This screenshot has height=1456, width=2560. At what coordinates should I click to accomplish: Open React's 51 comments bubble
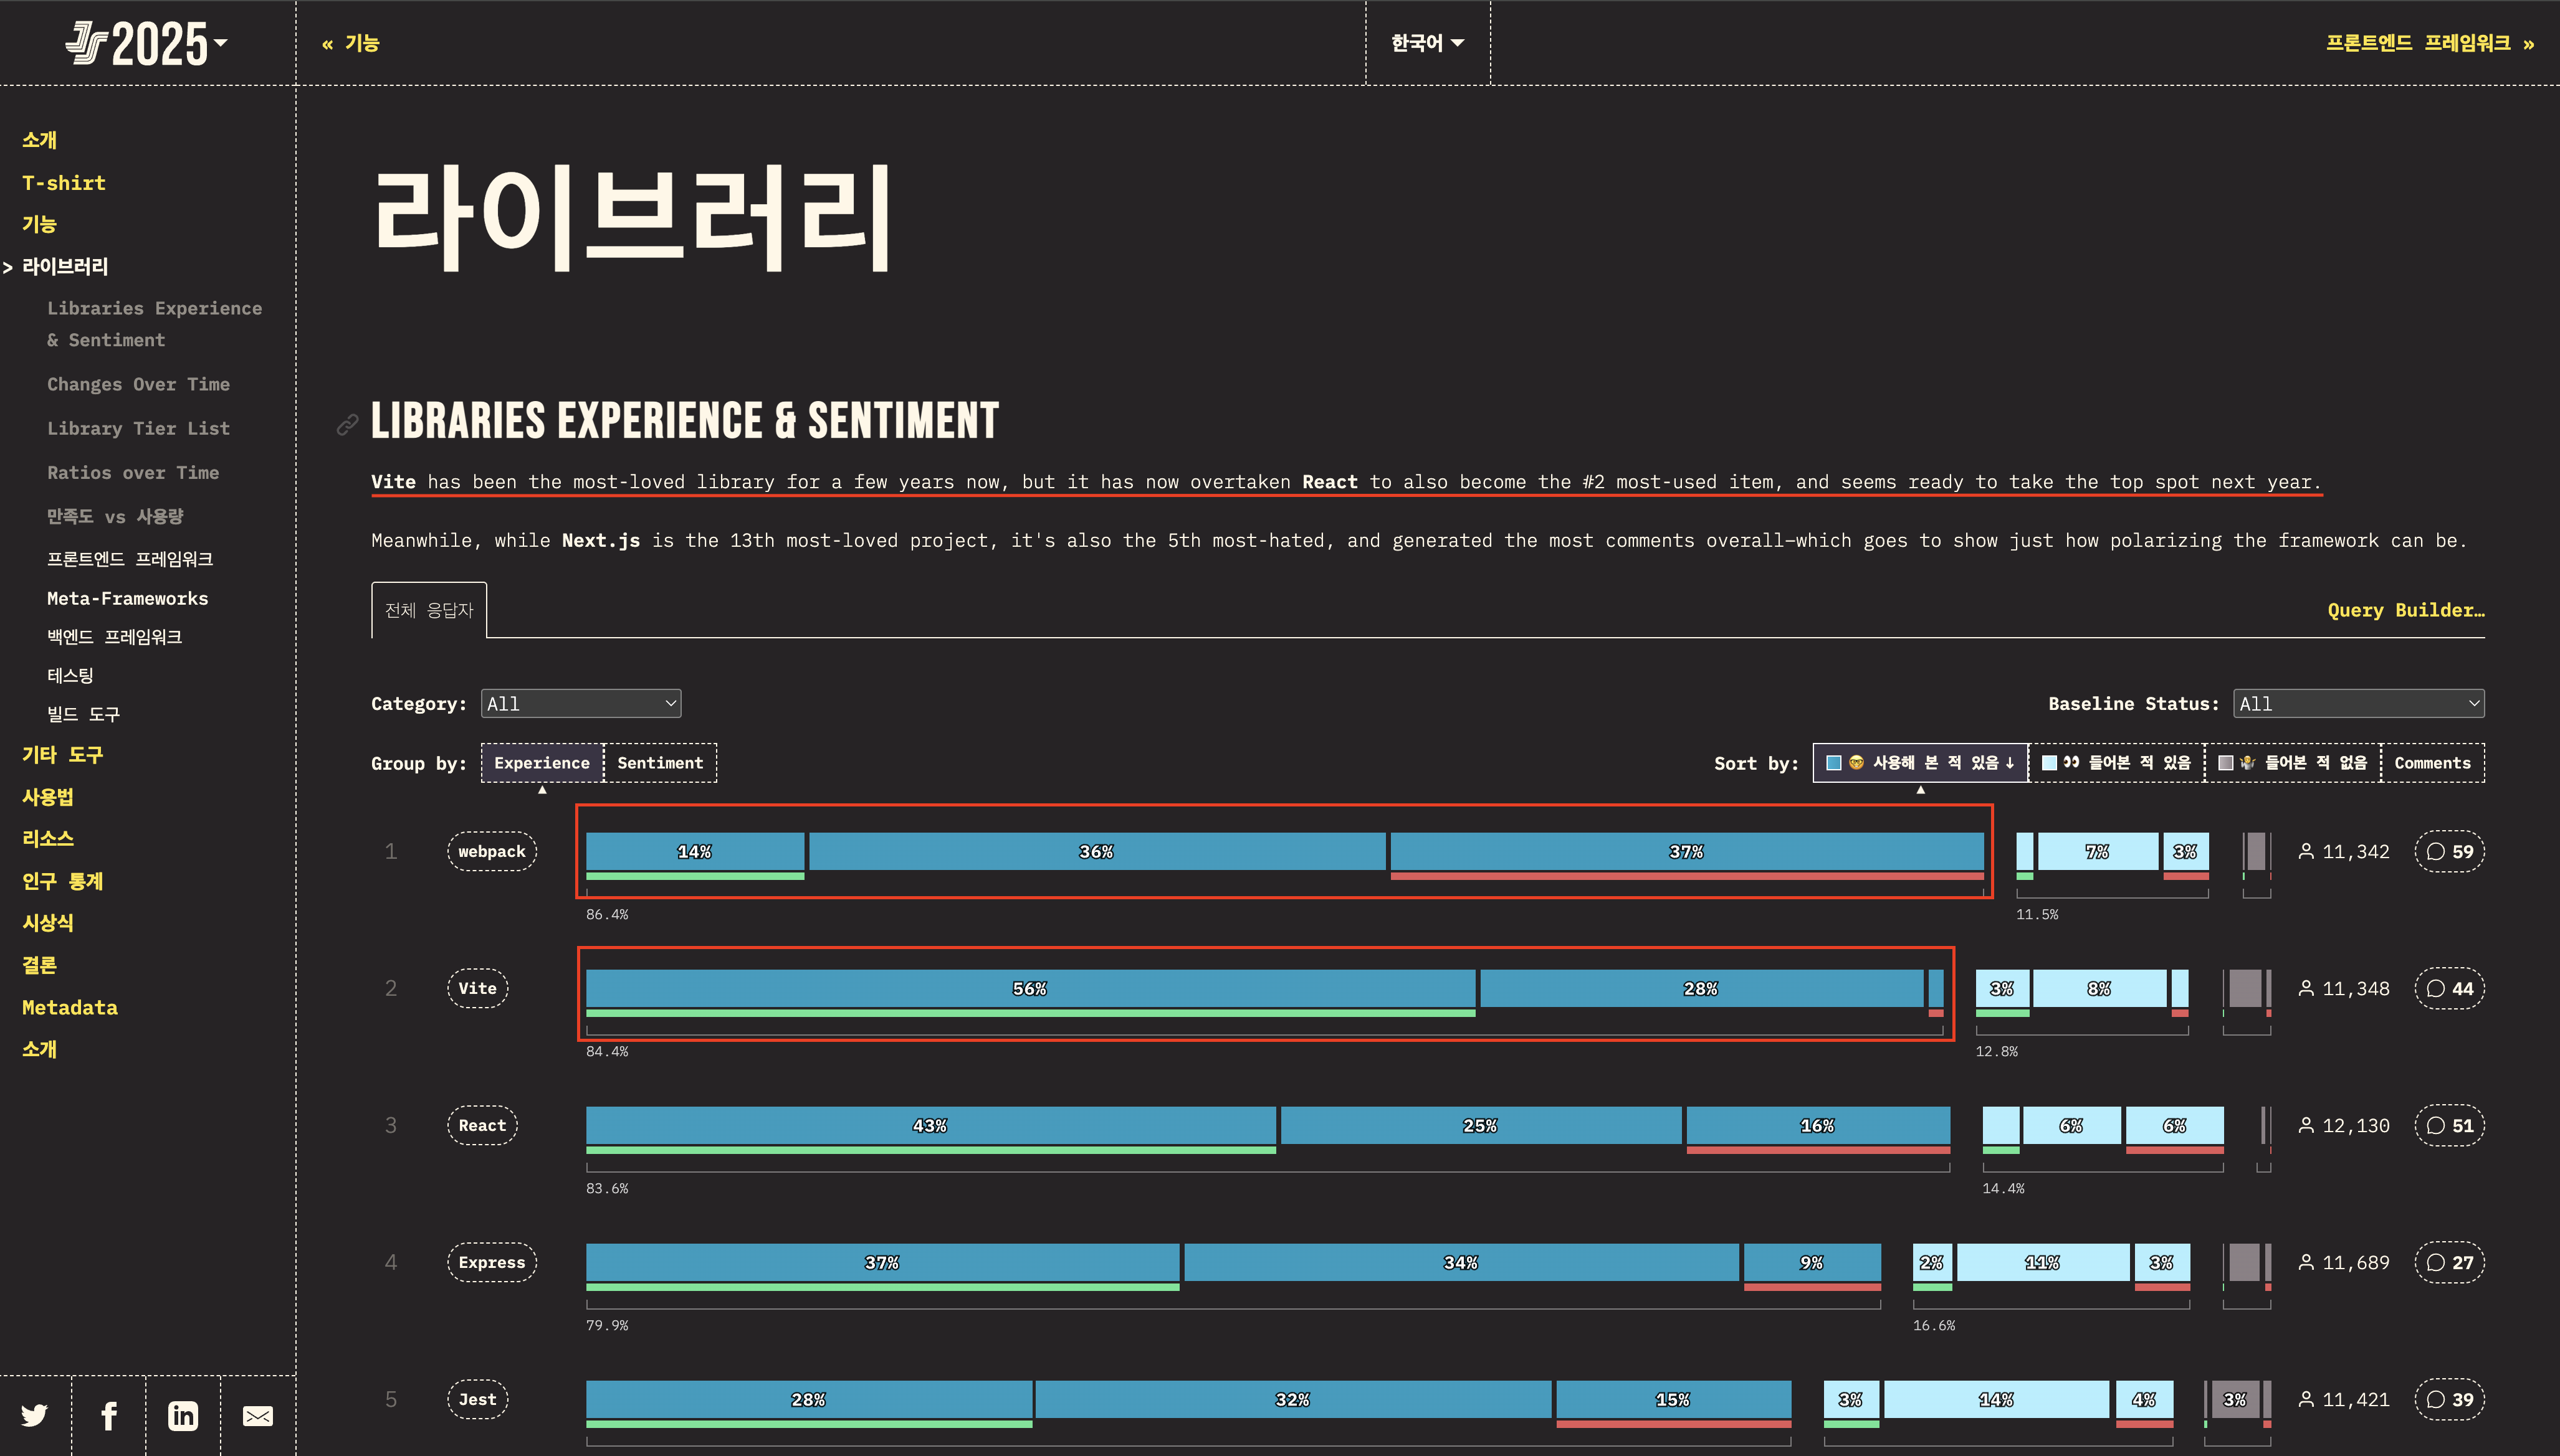click(x=2449, y=1125)
